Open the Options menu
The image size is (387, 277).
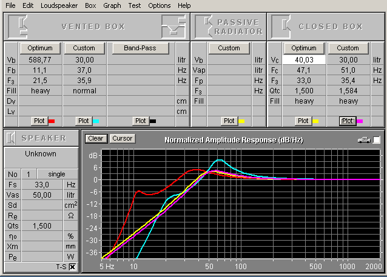(159, 5)
